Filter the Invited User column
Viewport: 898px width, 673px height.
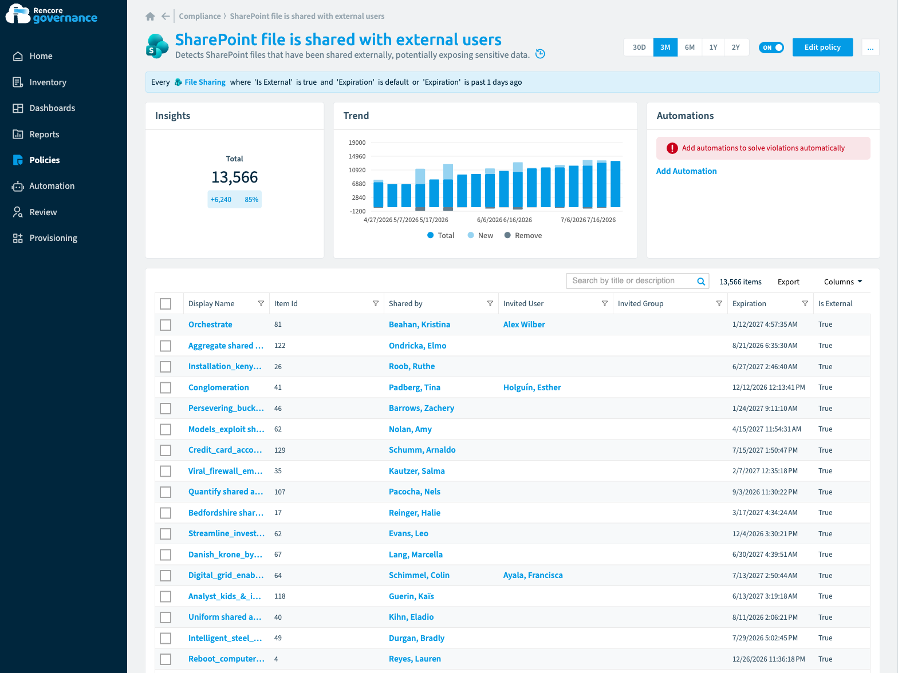point(605,303)
